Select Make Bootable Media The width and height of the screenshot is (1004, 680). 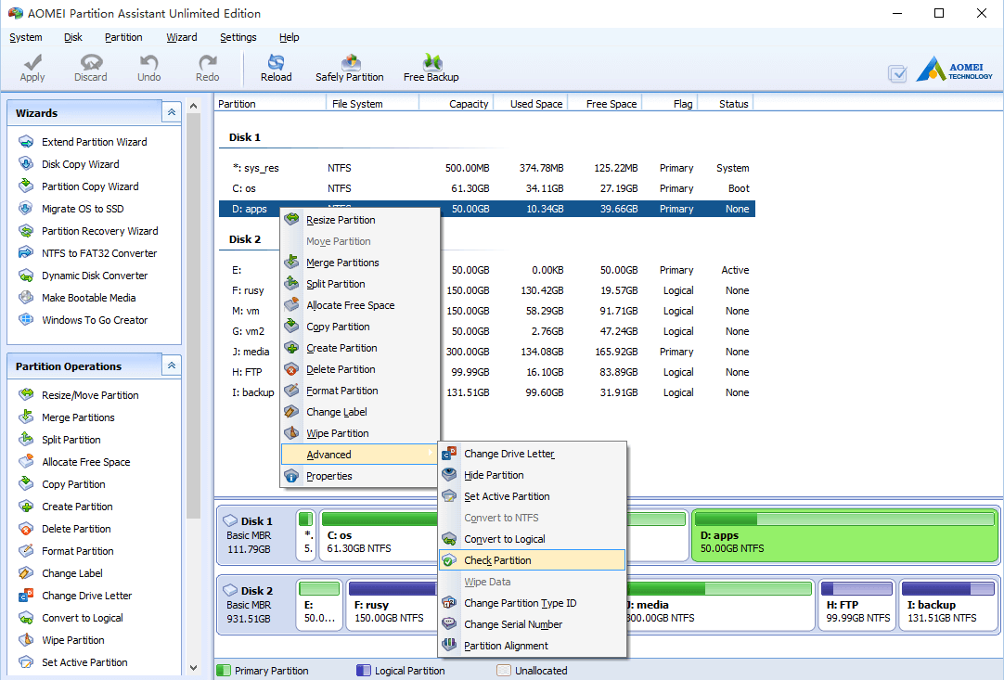coord(88,298)
